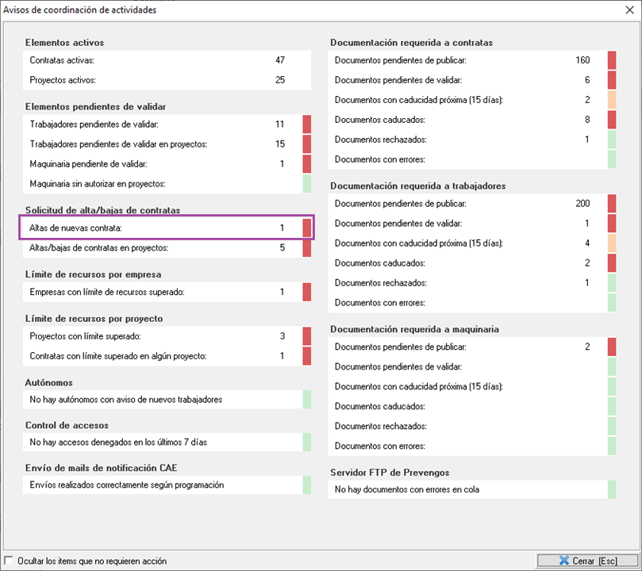The height and width of the screenshot is (571, 642).
Task: Select 'Maquinaria pendiente de validar' row
Action: pos(159,164)
